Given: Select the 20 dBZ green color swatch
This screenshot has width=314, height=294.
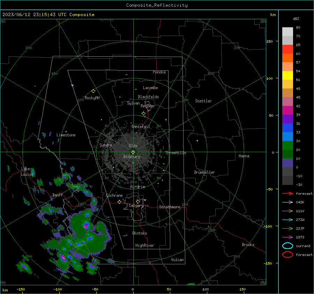Looking at the screenshot, I should [x=287, y=145].
